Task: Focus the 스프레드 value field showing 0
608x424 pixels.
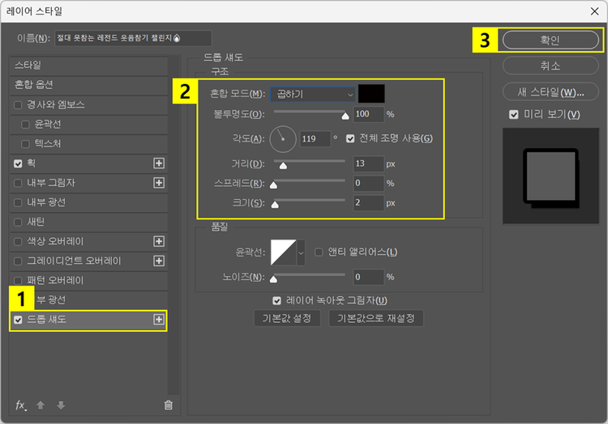Action: (x=368, y=183)
